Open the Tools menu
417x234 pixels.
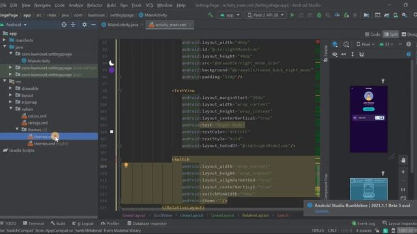(x=136, y=5)
